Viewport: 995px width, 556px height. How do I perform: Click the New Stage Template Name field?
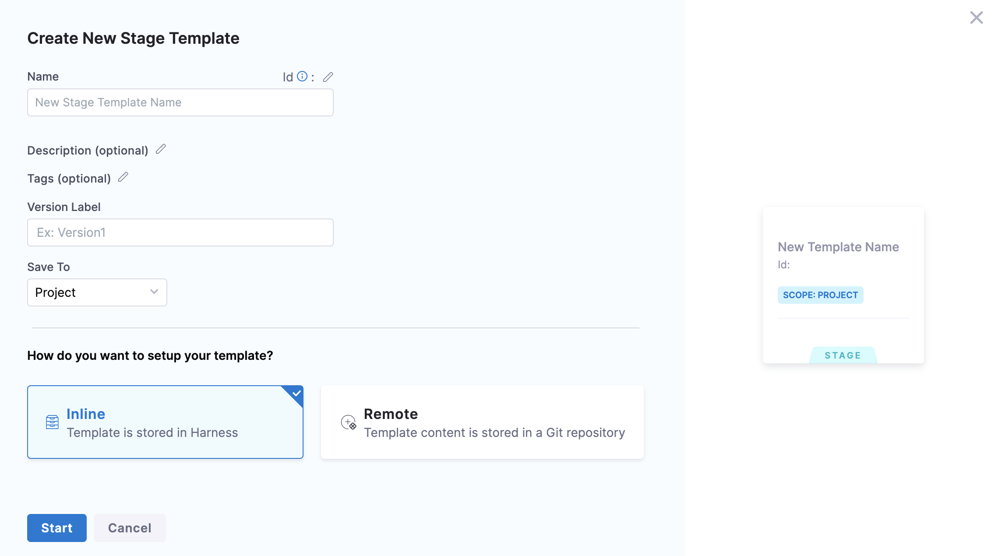tap(180, 102)
